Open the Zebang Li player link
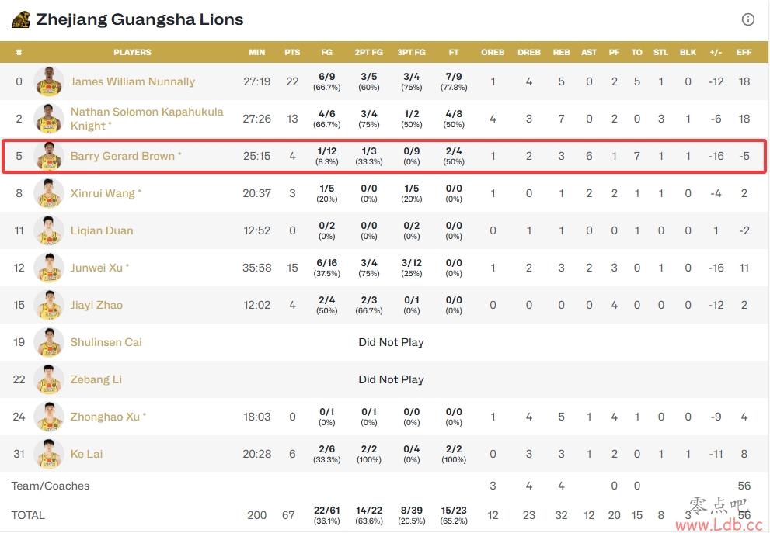 96,379
